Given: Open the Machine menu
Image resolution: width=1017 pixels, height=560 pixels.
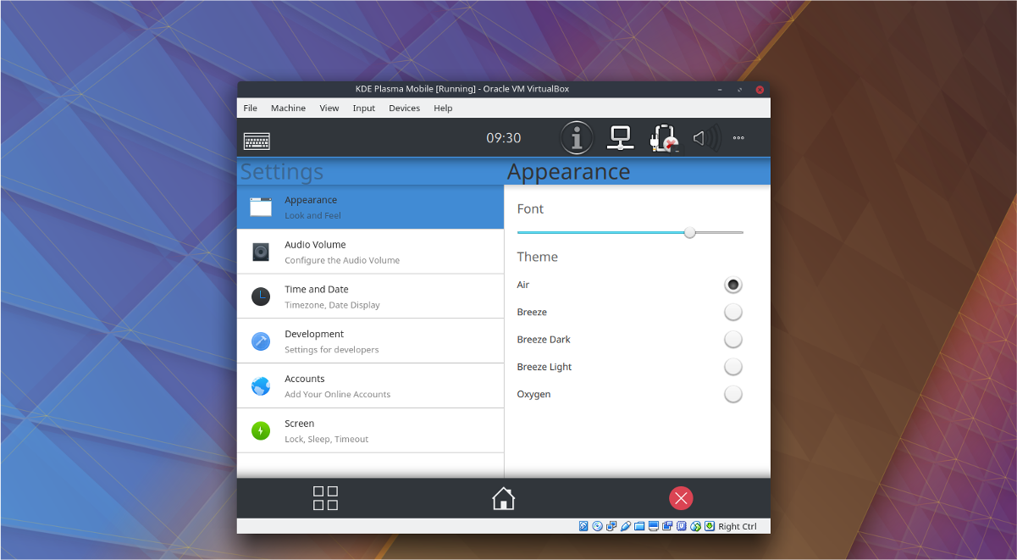Looking at the screenshot, I should (288, 108).
